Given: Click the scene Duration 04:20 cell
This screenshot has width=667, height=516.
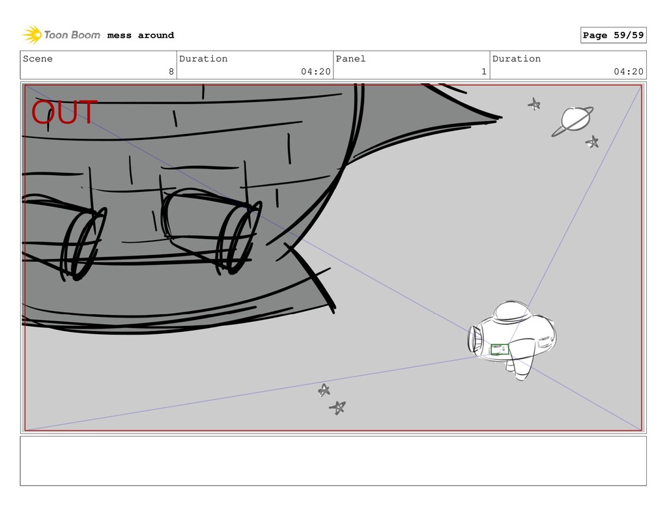Looking at the screenshot, I should (x=255, y=65).
